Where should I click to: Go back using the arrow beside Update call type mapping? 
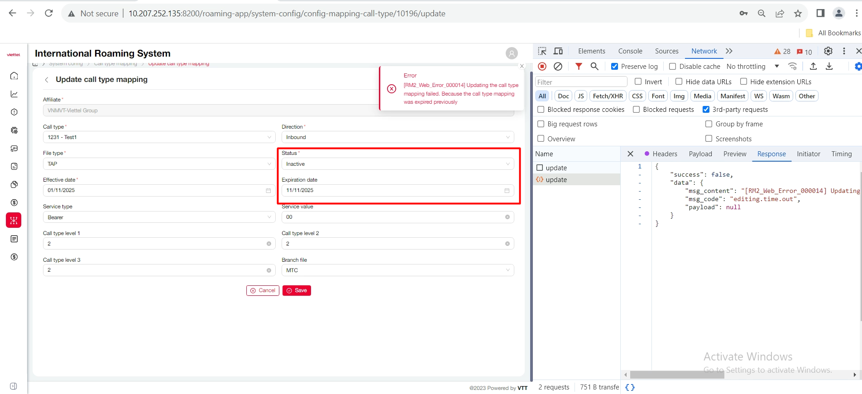[47, 80]
